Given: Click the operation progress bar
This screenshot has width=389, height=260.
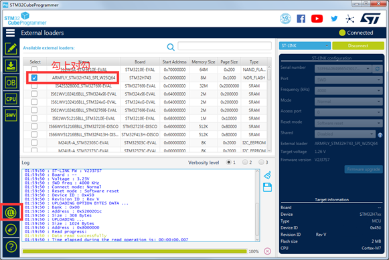Looking at the screenshot, I should [135, 251].
